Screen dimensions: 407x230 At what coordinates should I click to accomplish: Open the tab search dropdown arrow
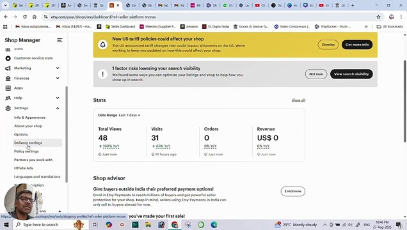(5, 5)
